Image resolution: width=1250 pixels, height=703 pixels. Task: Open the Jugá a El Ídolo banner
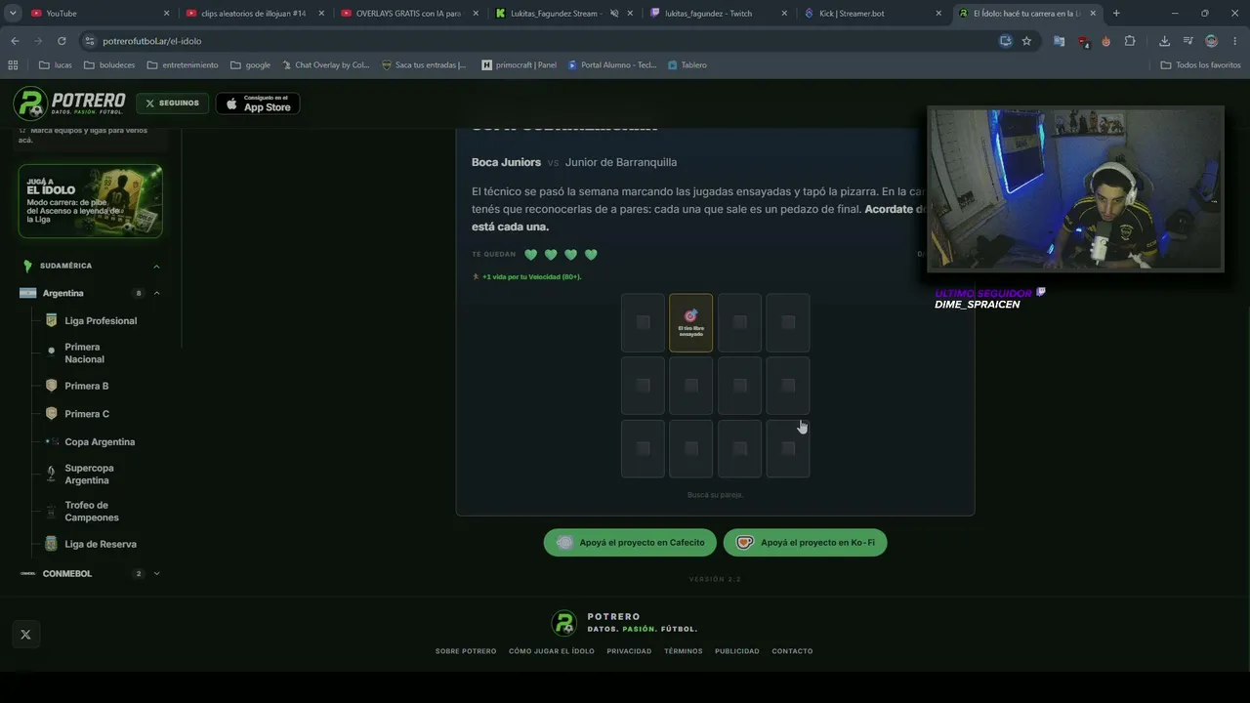(90, 201)
